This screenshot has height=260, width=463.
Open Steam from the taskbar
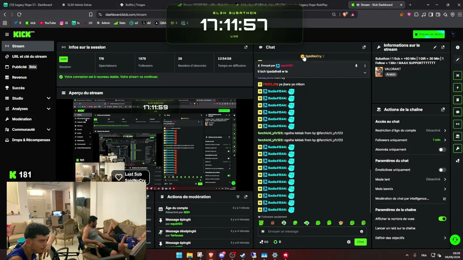(243, 255)
